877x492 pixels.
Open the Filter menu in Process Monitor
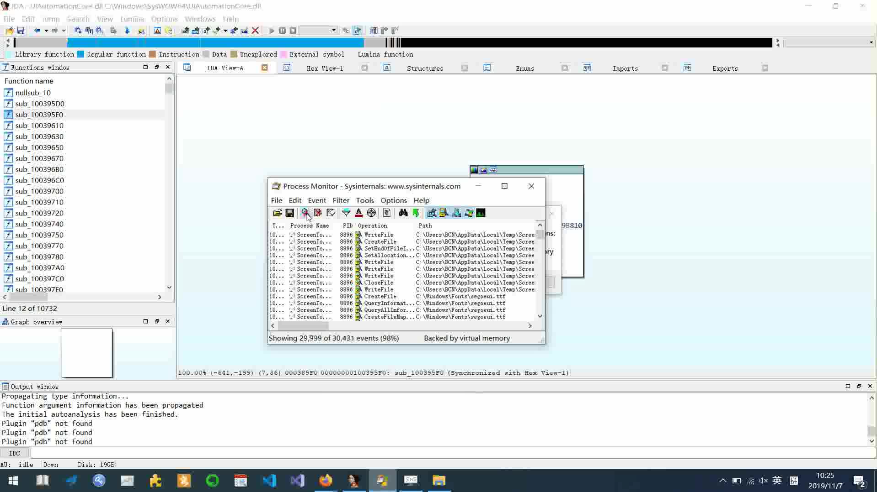(x=341, y=200)
